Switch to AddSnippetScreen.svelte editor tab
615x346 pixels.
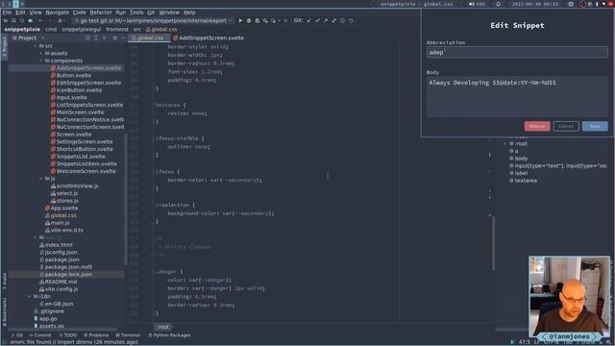pos(209,38)
